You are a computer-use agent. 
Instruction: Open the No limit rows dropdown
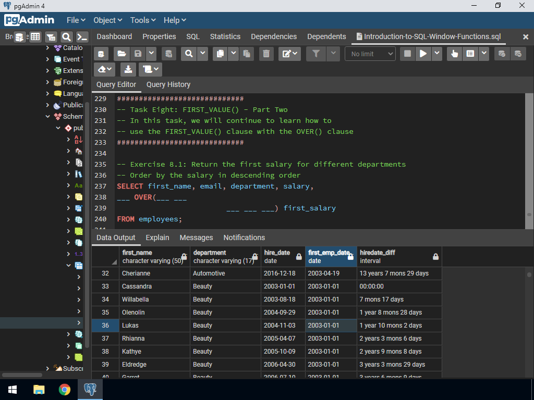(x=370, y=54)
